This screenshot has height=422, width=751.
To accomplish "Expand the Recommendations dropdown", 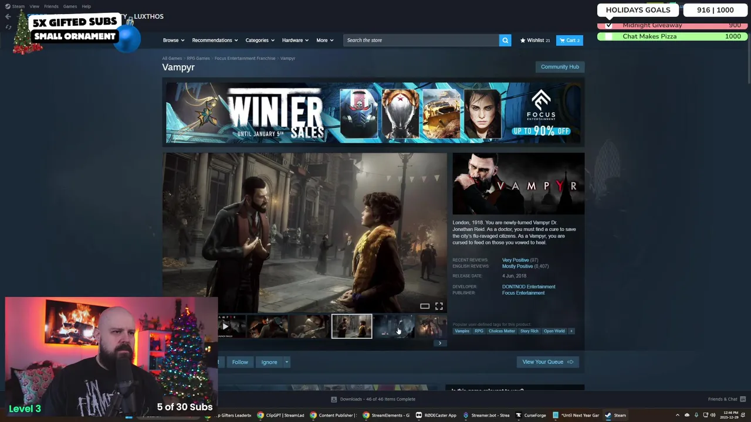I will 215,40.
